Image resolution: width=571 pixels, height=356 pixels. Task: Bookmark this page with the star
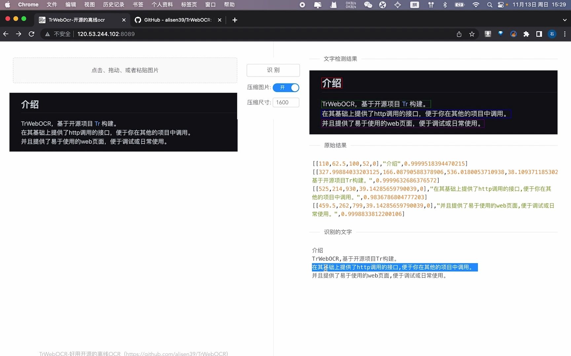click(472, 34)
